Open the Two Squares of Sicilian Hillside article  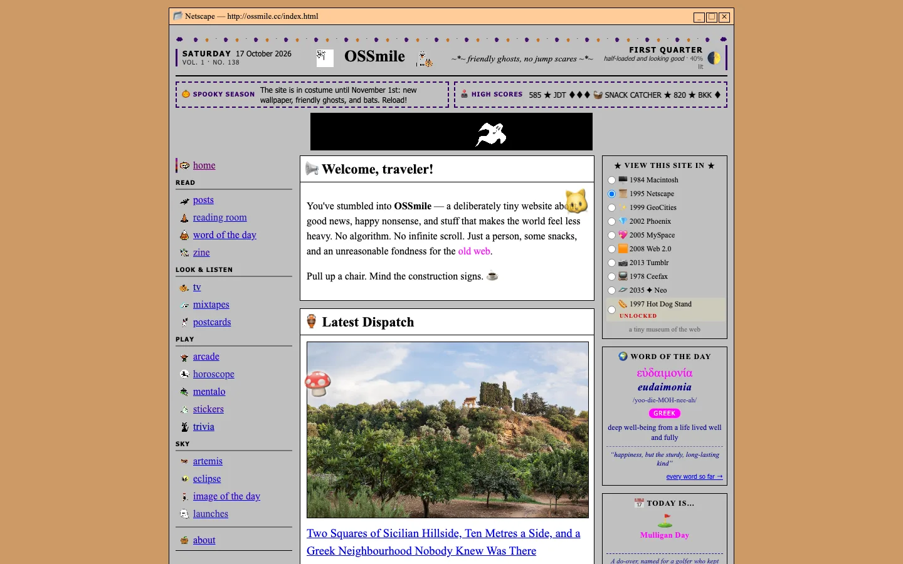click(443, 542)
